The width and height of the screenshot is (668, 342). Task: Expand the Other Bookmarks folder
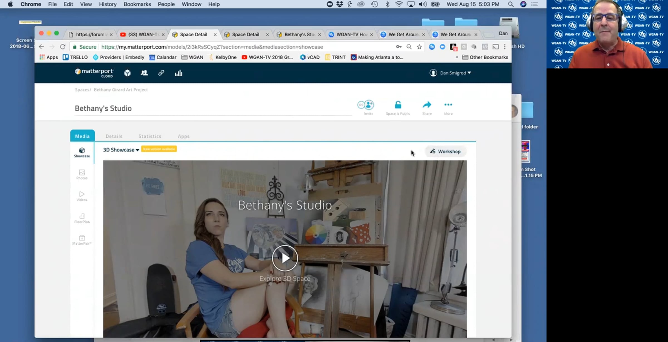pos(485,57)
